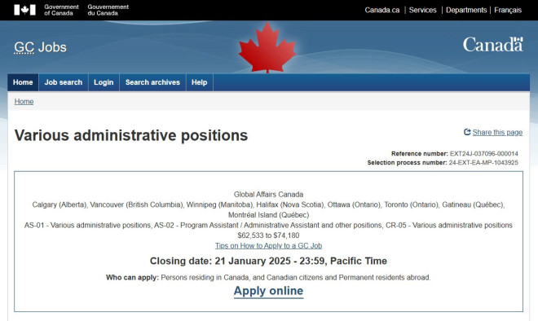Click the Government of Canada text in header
Image resolution: width=538 pixels, height=321 pixels.
tap(61, 10)
